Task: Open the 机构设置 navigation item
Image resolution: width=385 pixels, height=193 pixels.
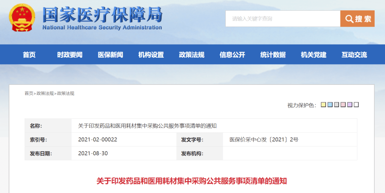Action: tap(151, 54)
